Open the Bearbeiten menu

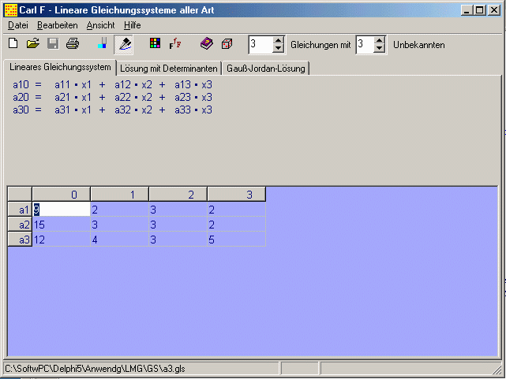click(x=57, y=25)
